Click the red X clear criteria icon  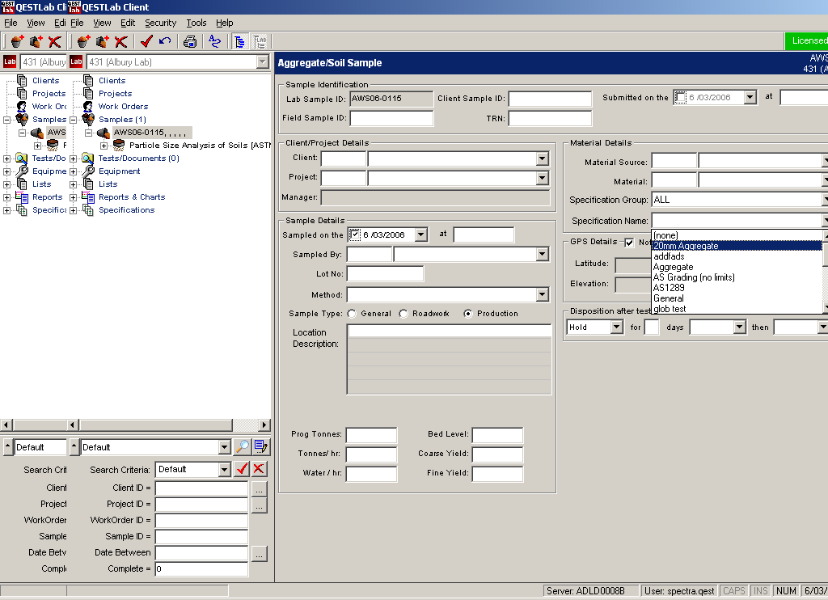pyautogui.click(x=259, y=469)
